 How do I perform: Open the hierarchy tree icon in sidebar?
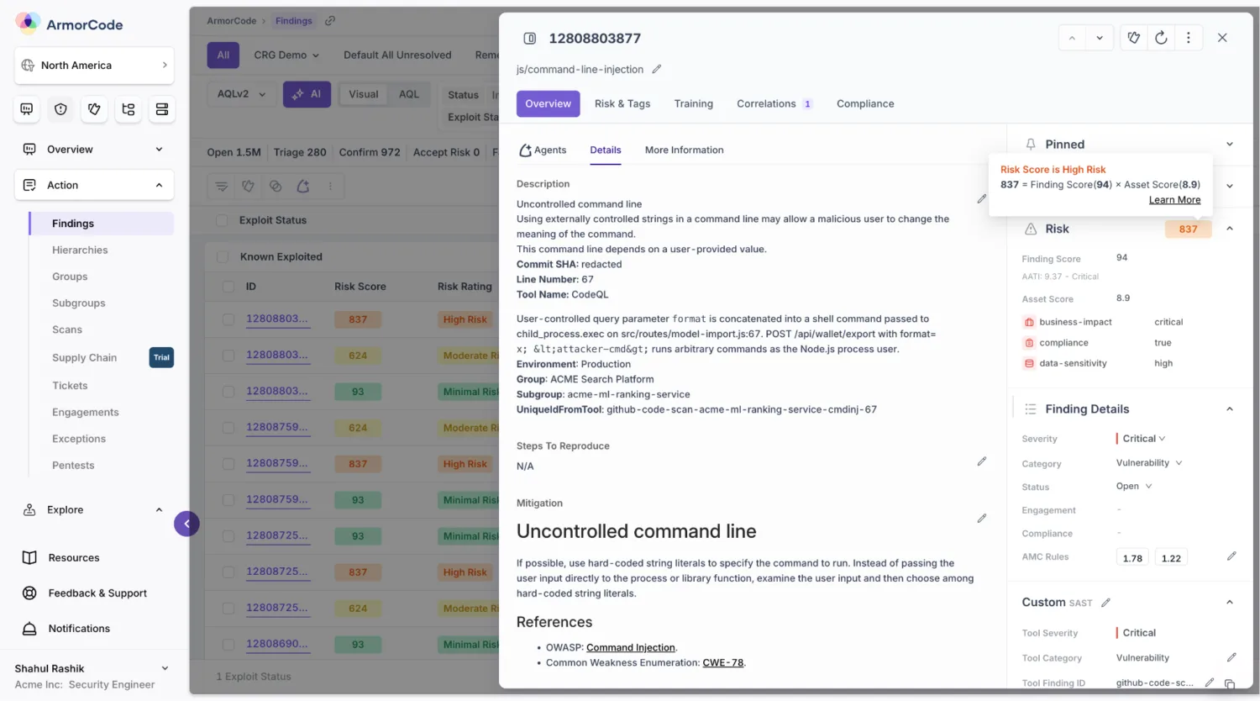128,109
